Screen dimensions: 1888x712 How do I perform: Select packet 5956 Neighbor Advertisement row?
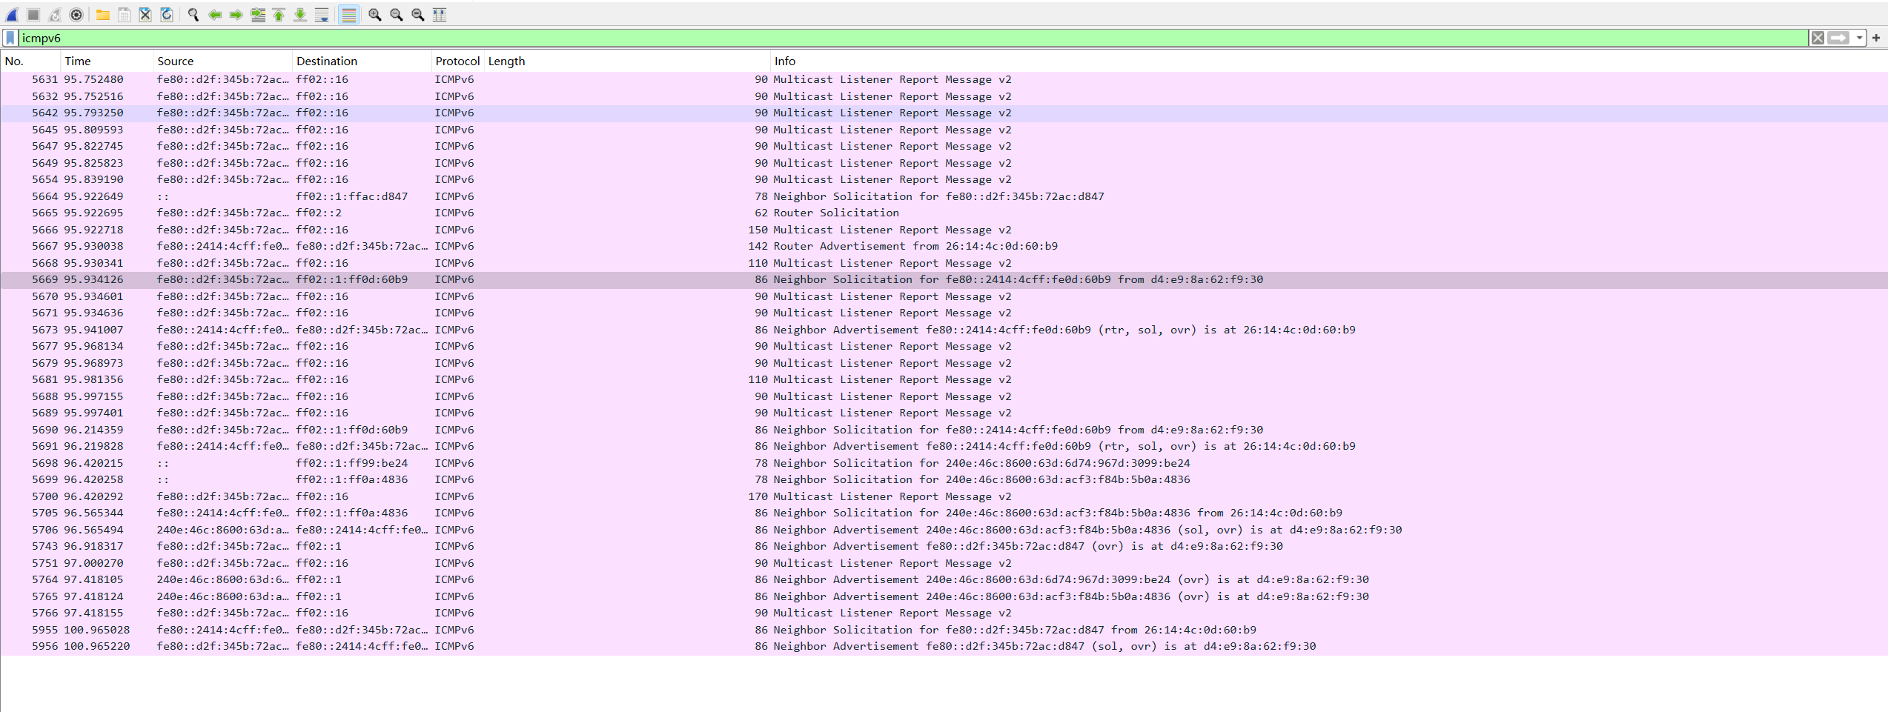[x=944, y=646]
